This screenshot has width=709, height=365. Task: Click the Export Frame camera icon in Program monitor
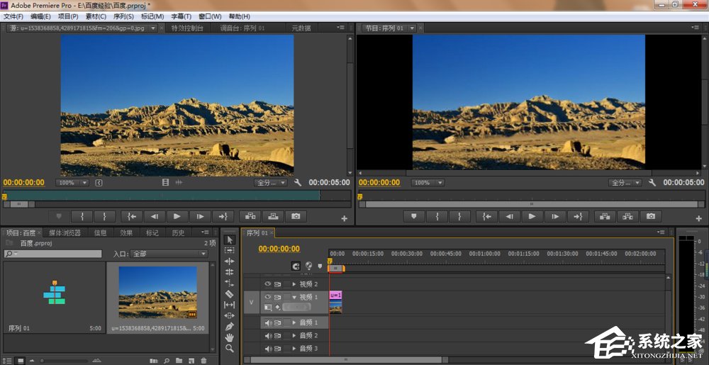tap(651, 216)
